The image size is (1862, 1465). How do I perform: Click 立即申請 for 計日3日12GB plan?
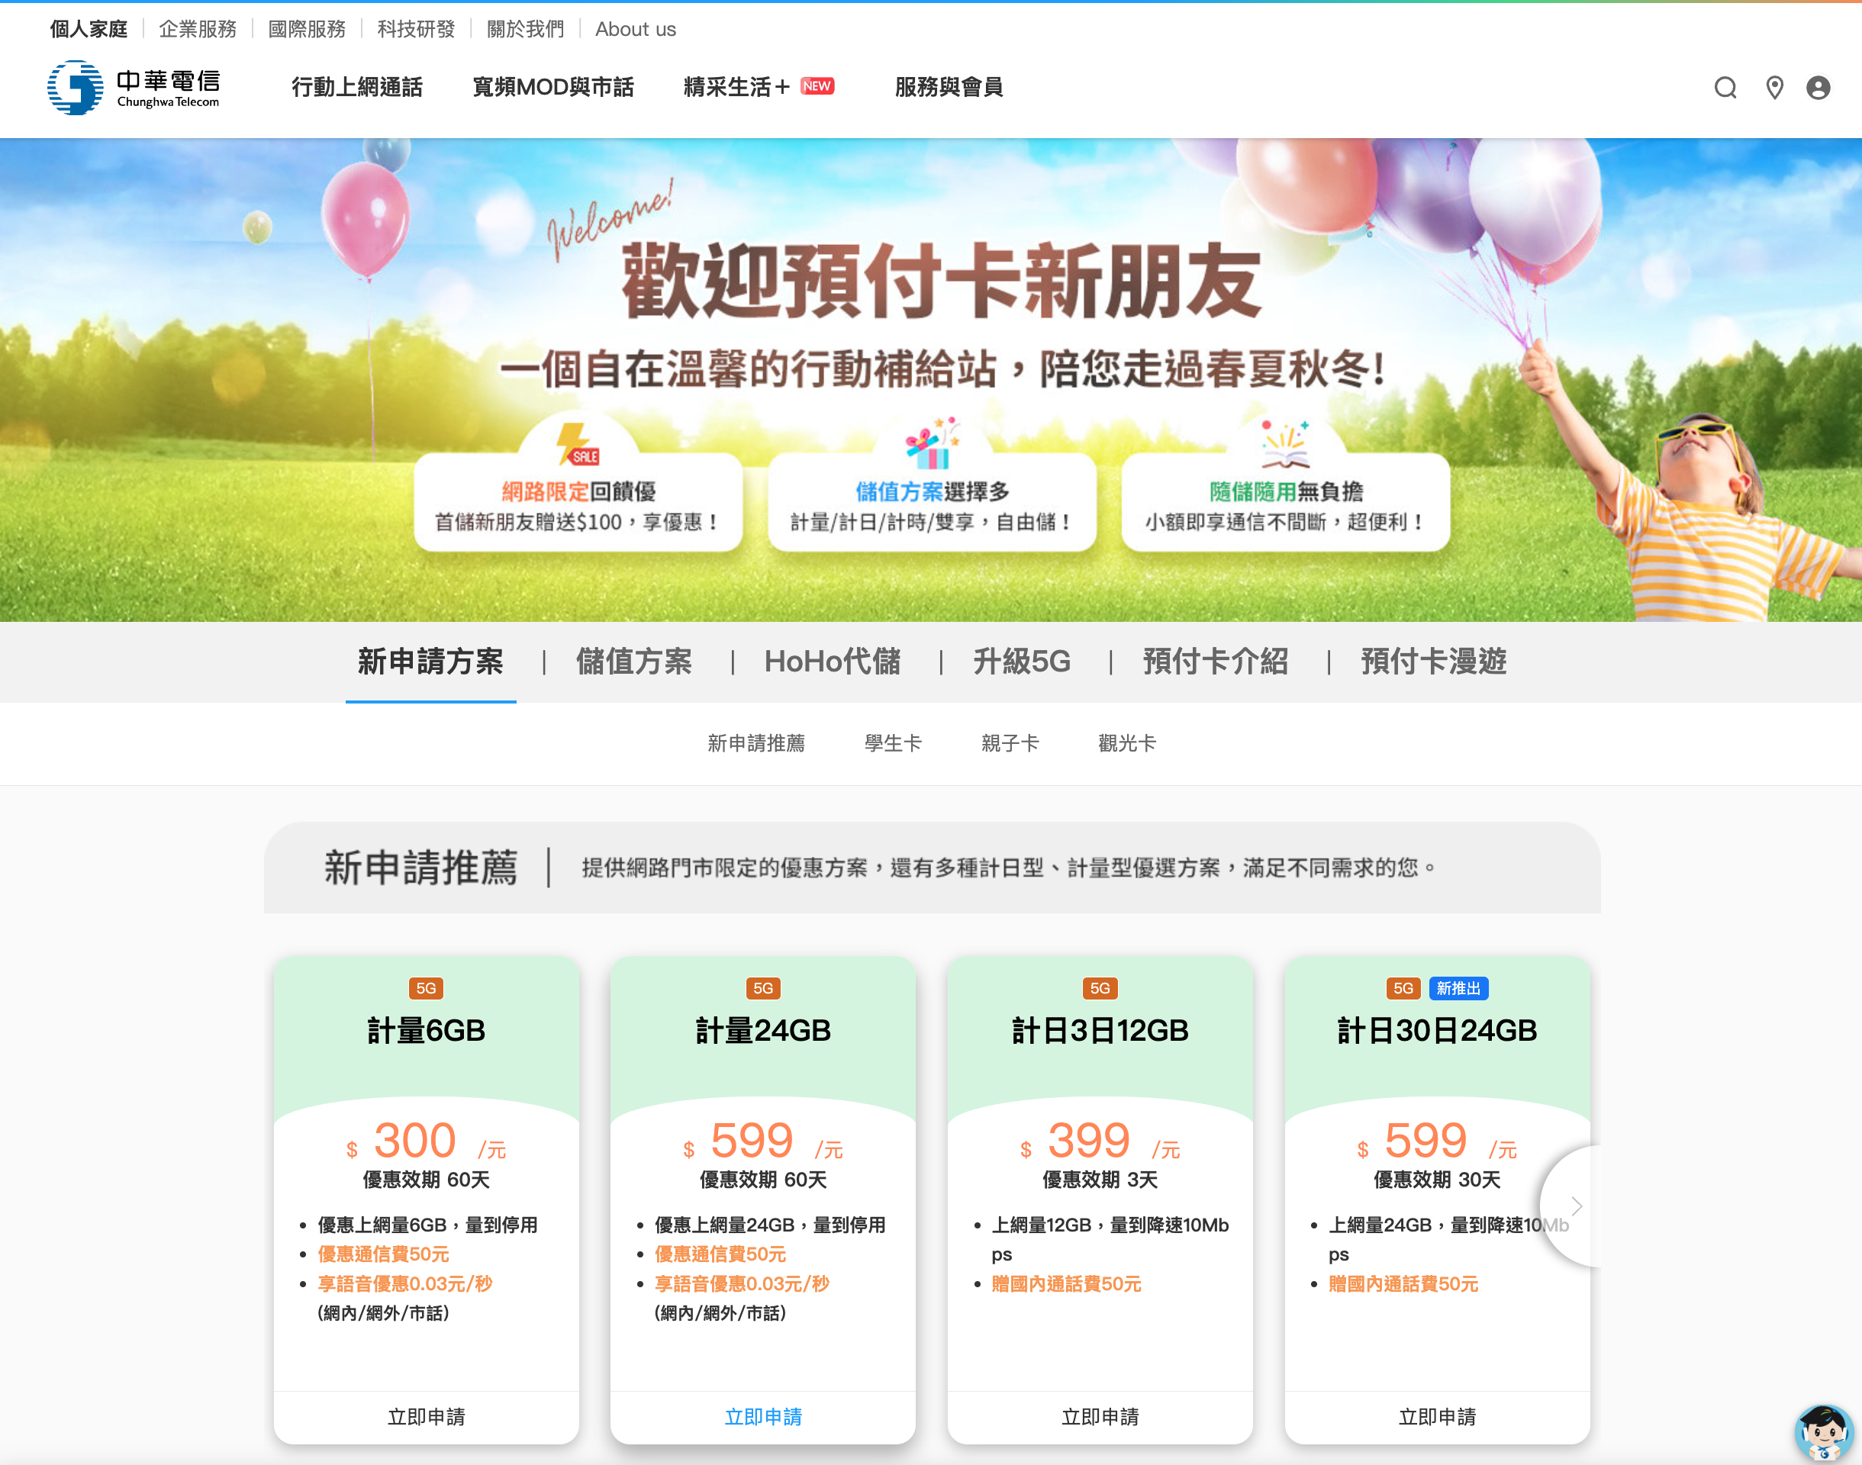tap(1100, 1416)
